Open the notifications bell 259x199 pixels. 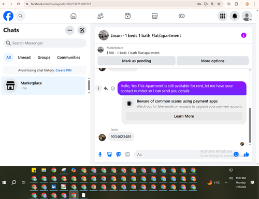(235, 16)
